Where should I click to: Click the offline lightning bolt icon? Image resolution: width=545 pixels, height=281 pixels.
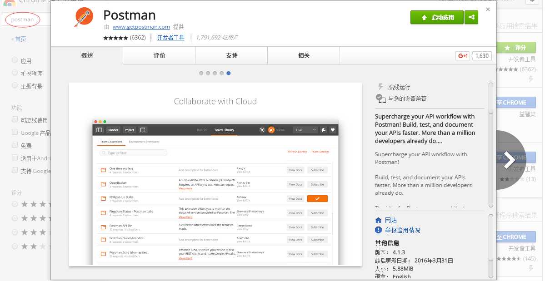[380, 87]
